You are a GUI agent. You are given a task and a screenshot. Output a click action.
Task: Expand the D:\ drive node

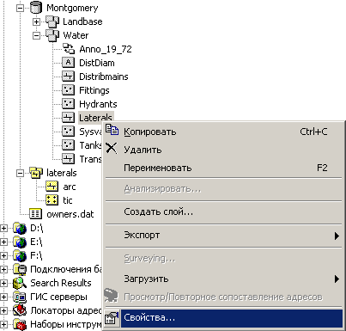(3, 228)
